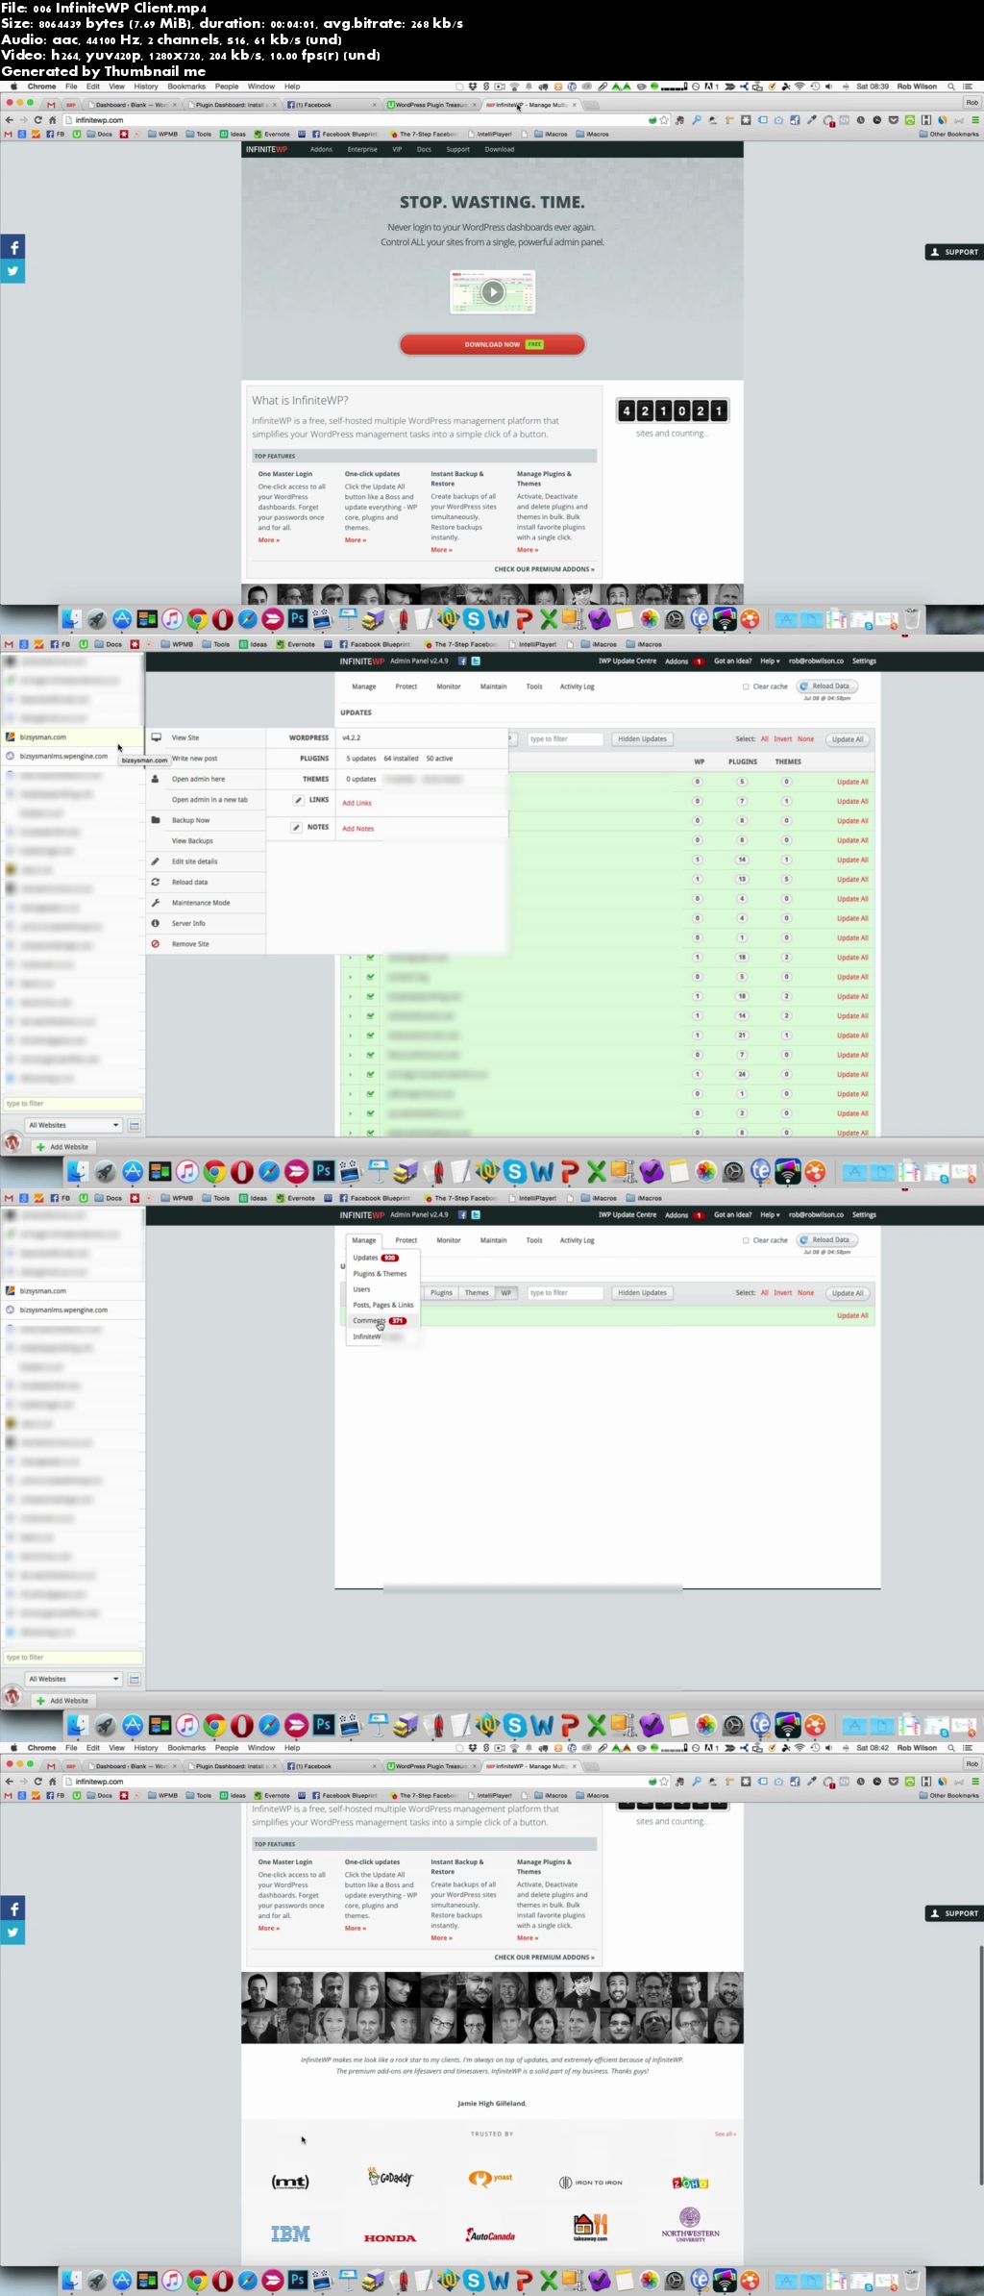Click Reload Data button in the Manage dropdown frame
This screenshot has height=2296, width=984.
point(826,1240)
